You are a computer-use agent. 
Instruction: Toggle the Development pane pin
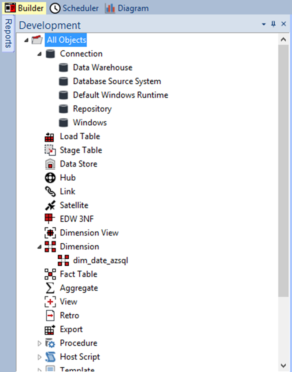[274, 24]
